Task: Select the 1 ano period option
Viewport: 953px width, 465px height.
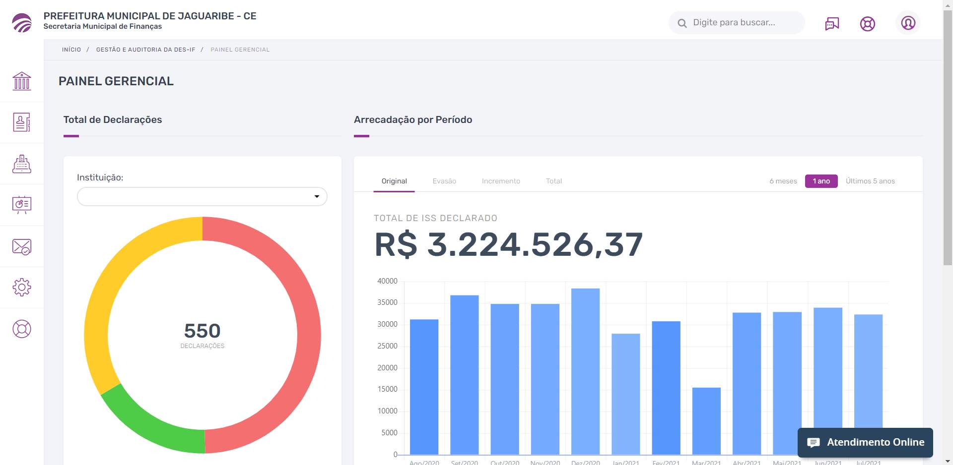Action: click(821, 181)
